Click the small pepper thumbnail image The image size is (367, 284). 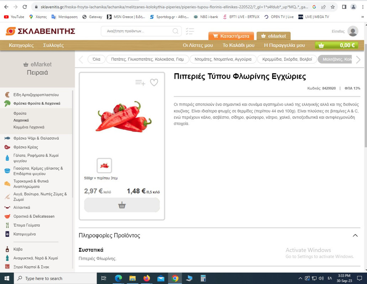click(104, 165)
